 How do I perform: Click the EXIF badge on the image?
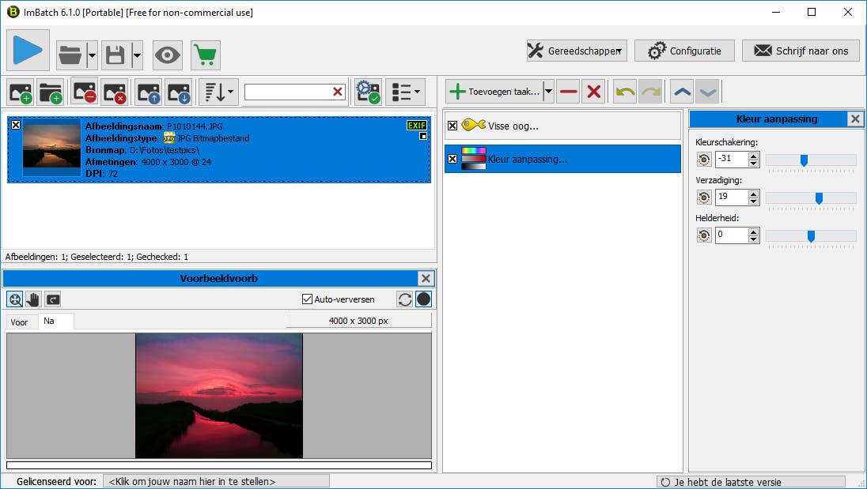coord(417,126)
